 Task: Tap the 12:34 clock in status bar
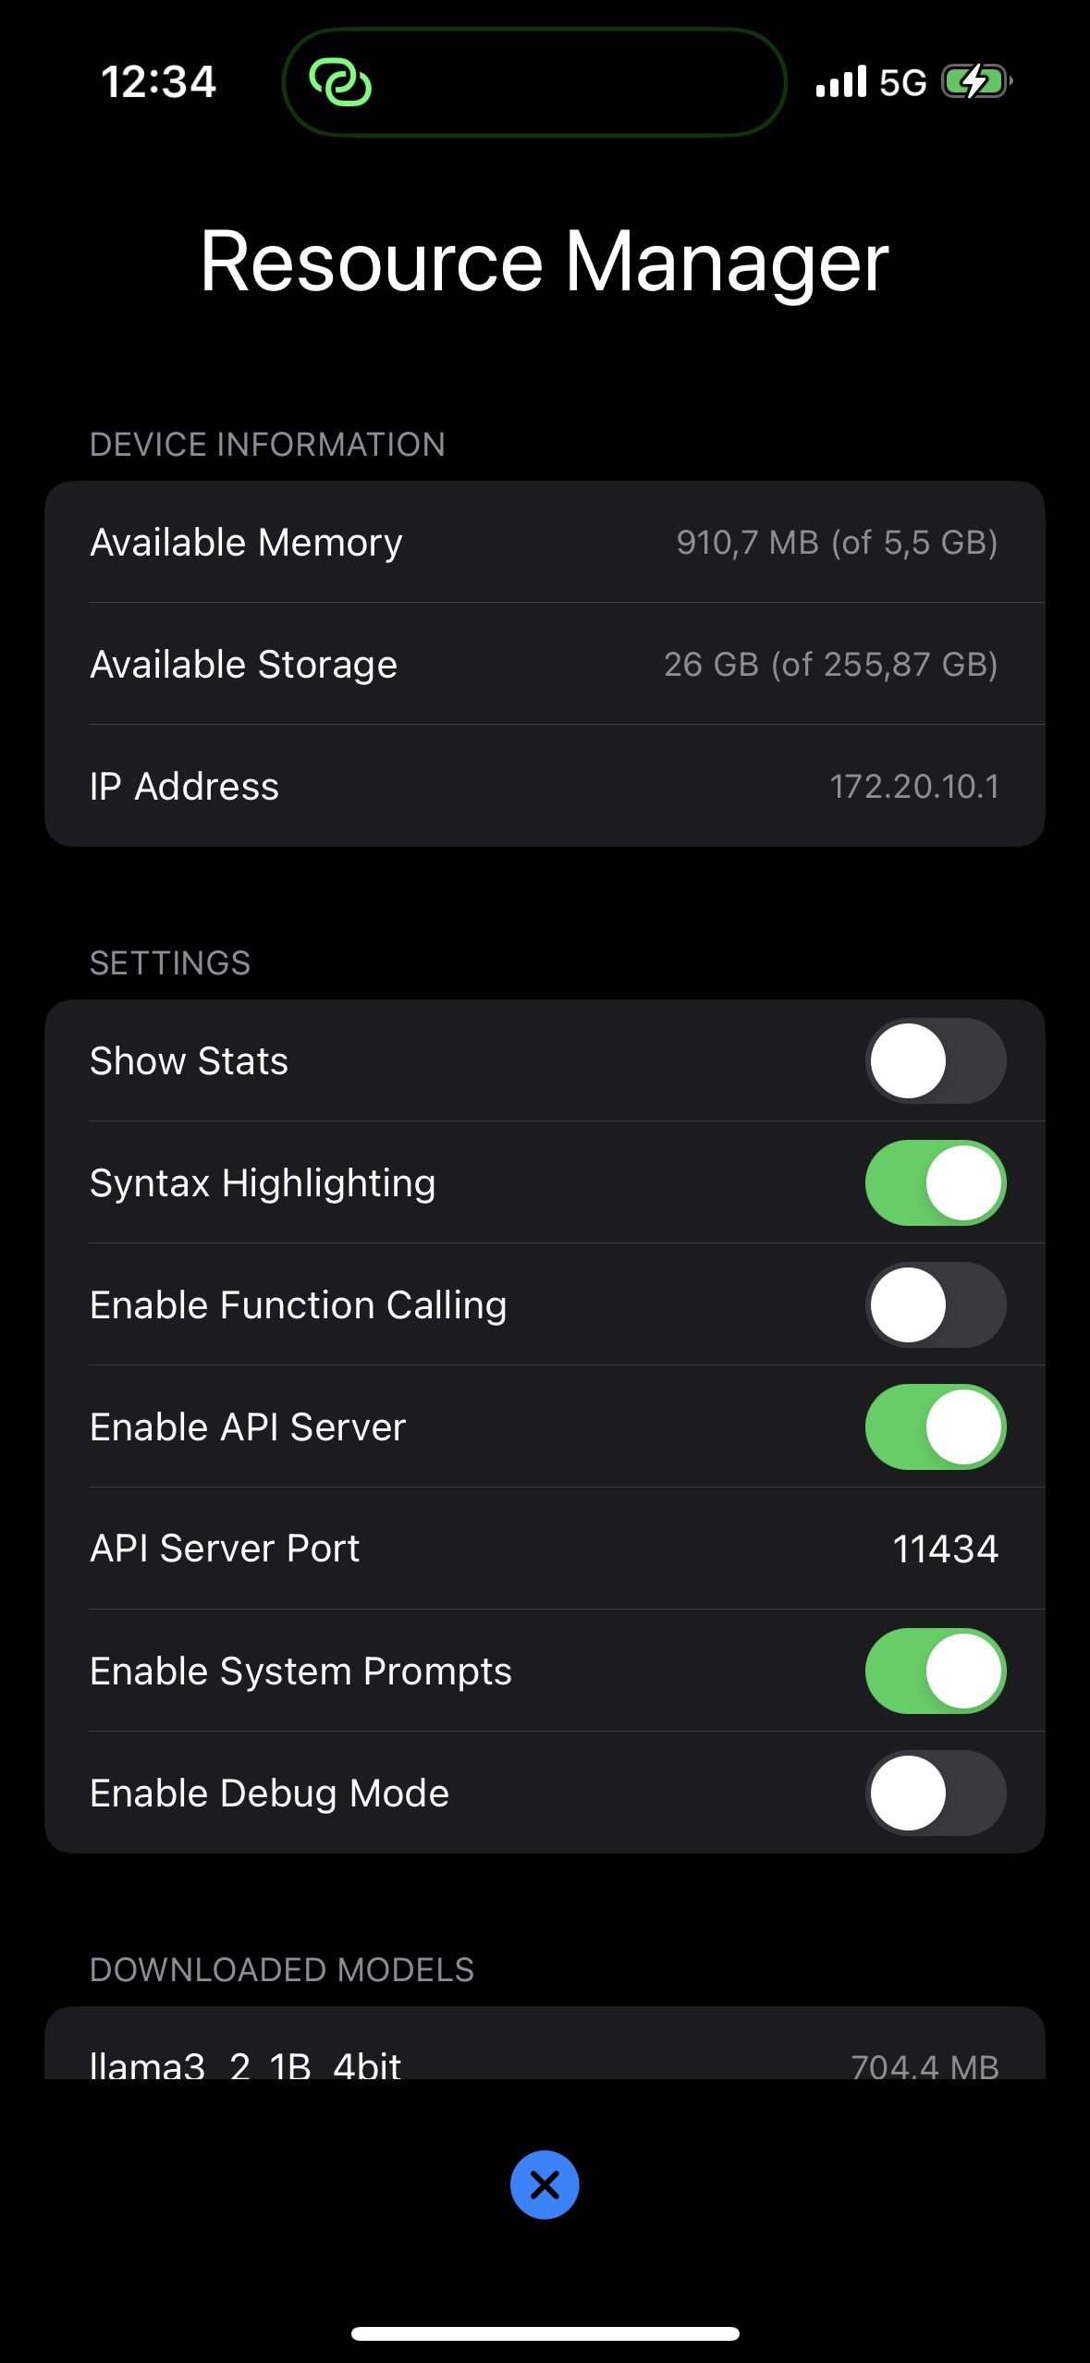pyautogui.click(x=158, y=82)
